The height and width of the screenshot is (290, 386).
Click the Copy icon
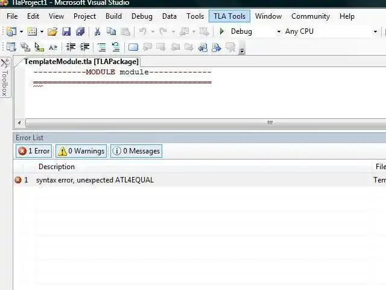coord(111,31)
